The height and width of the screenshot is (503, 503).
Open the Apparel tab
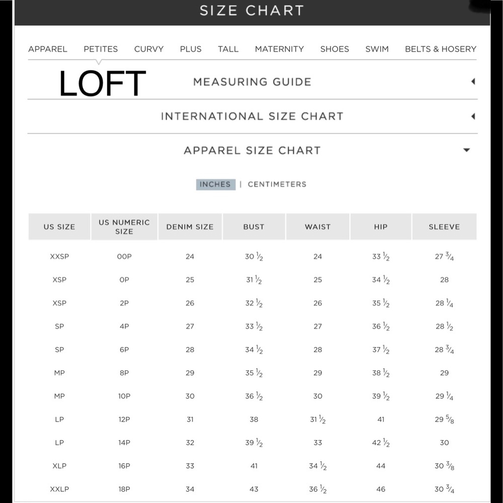tap(47, 49)
